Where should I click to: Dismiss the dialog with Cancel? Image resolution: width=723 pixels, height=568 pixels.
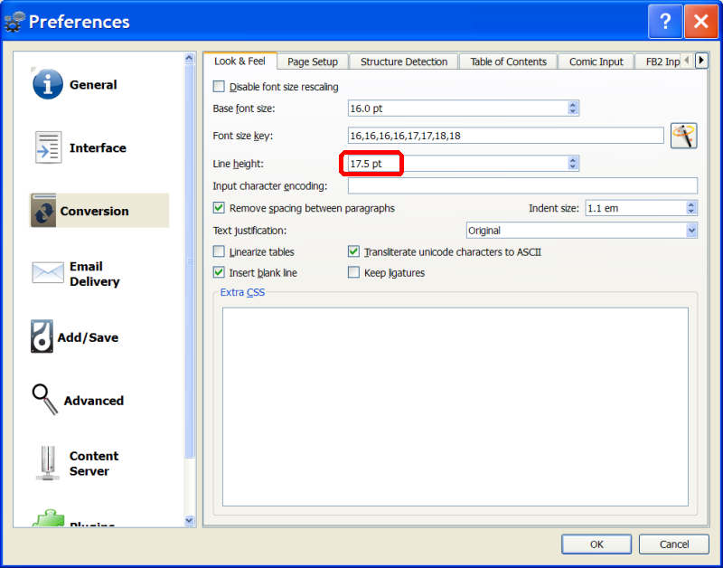673,544
